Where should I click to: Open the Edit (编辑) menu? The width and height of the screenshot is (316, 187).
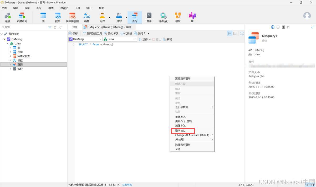16,8
